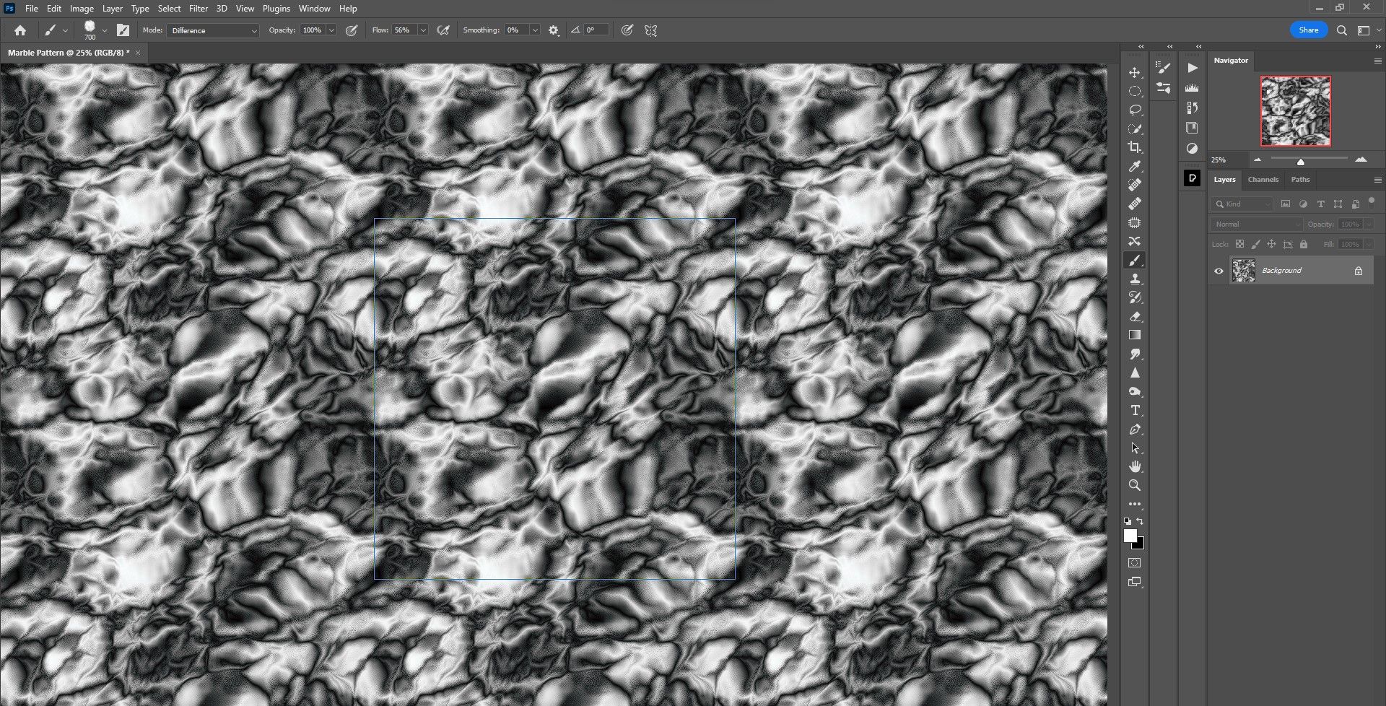The image size is (1386, 706).
Task: Expand the Smoothing value dropdown
Action: point(535,30)
